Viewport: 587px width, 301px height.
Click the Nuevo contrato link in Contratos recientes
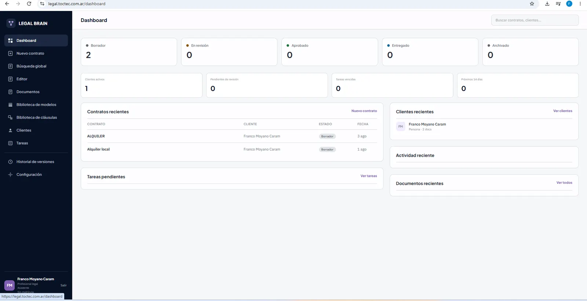(x=364, y=111)
